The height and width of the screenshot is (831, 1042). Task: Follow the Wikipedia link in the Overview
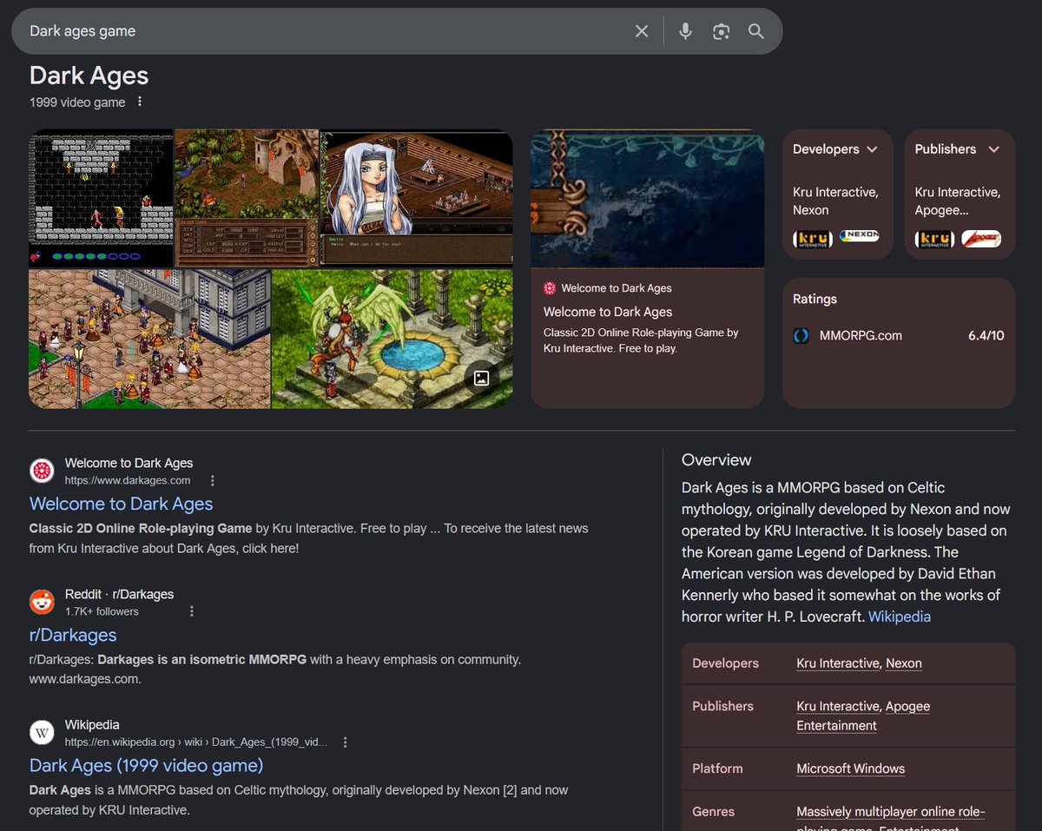click(900, 617)
